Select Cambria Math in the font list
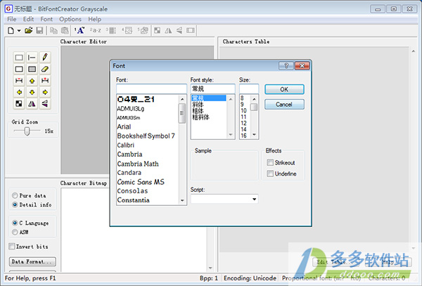The width and height of the screenshot is (422, 286). [x=138, y=164]
